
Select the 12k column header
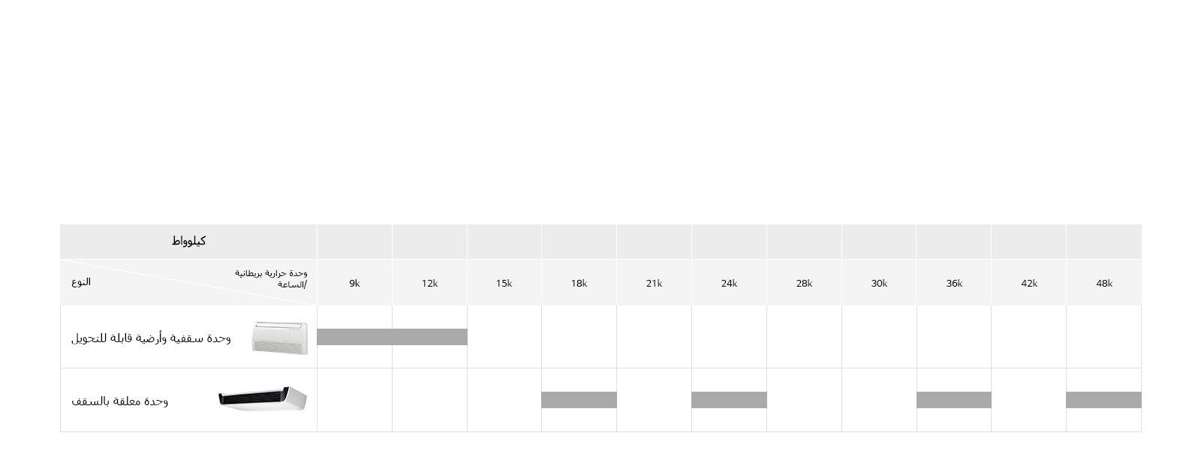click(429, 283)
